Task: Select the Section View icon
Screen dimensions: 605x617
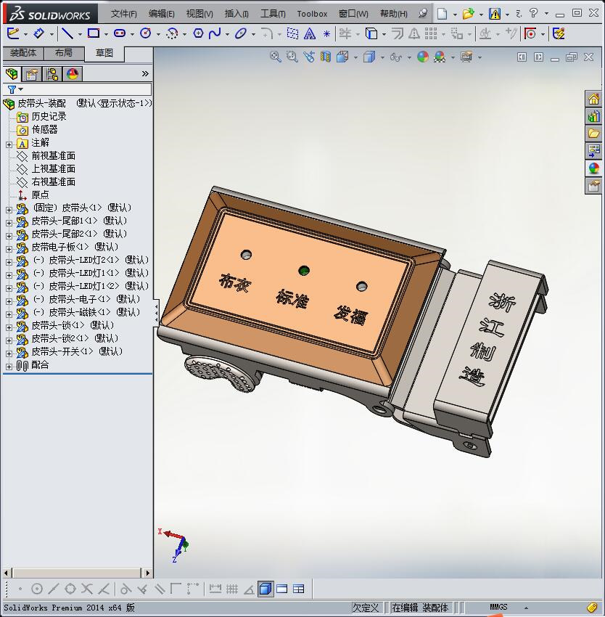Action: tap(326, 57)
